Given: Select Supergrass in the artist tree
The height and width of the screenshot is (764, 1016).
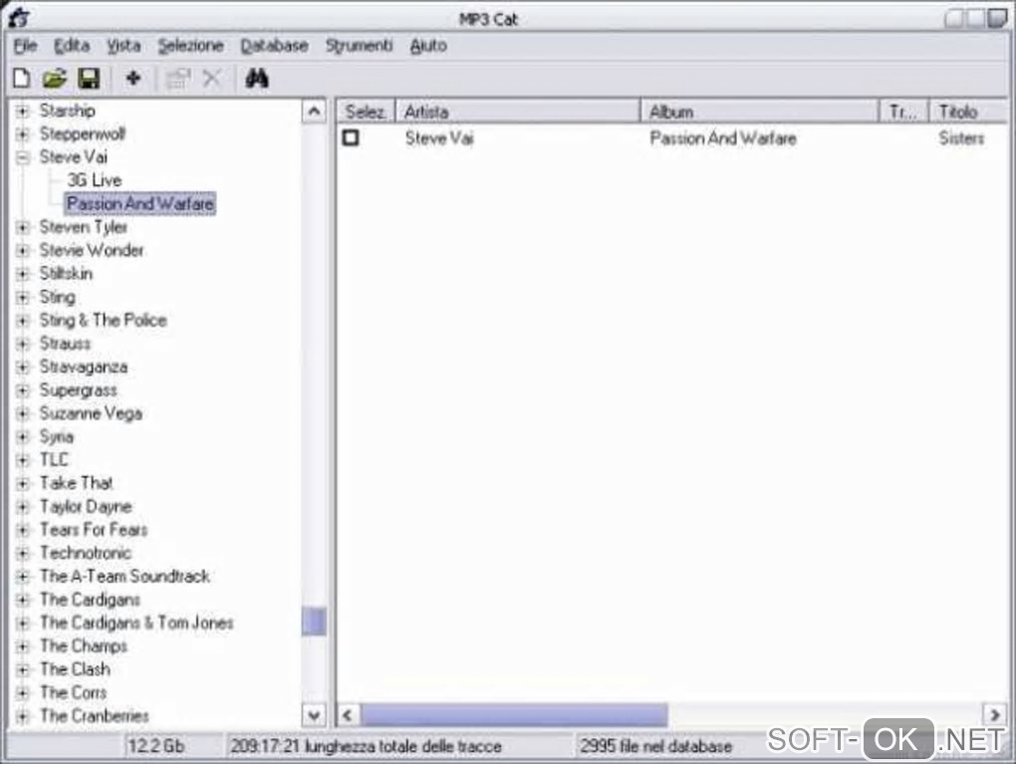Looking at the screenshot, I should coord(79,390).
